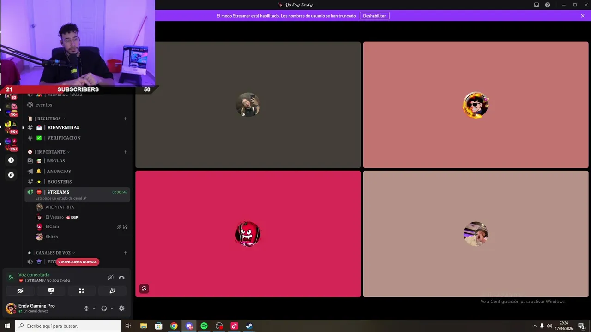
Task: Open Spotify from taskbar
Action: (x=204, y=326)
